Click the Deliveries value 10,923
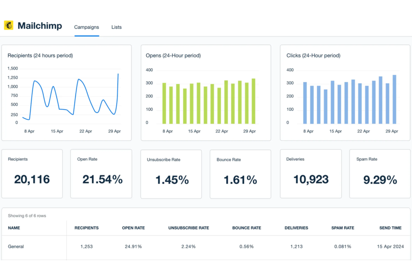Image resolution: width=412 pixels, height=275 pixels. (311, 179)
